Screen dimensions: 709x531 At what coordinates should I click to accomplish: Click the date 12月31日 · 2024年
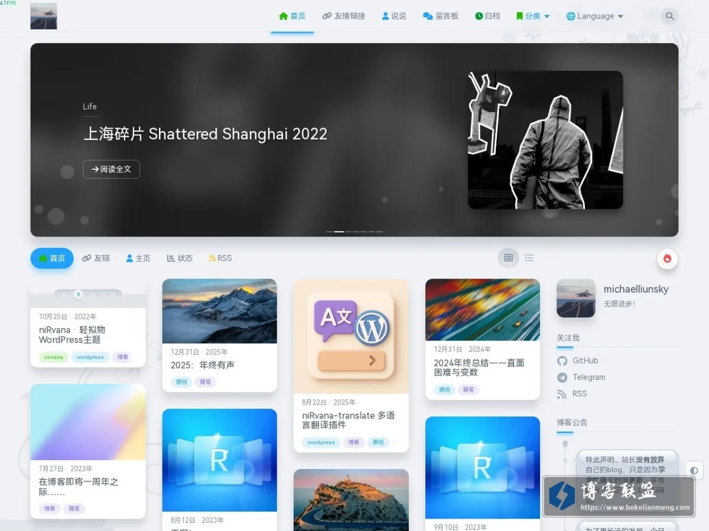[x=463, y=349]
